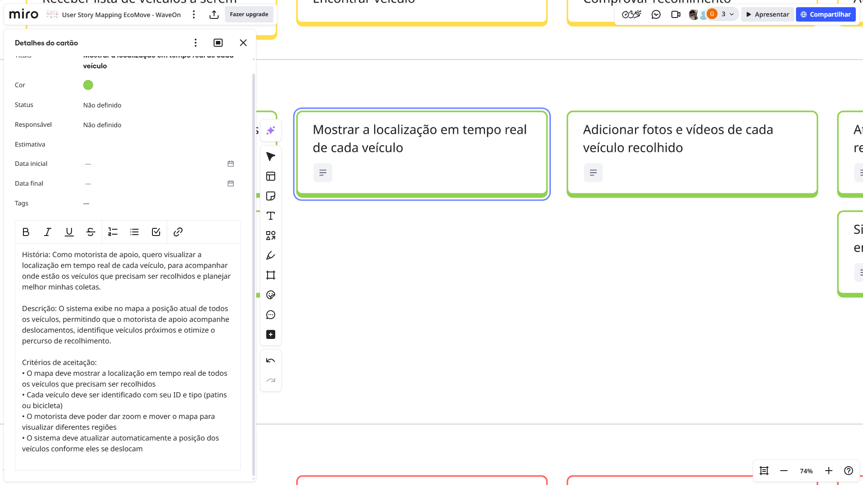The height and width of the screenshot is (485, 863).
Task: Open Status field set to Não definido
Action: [102, 105]
